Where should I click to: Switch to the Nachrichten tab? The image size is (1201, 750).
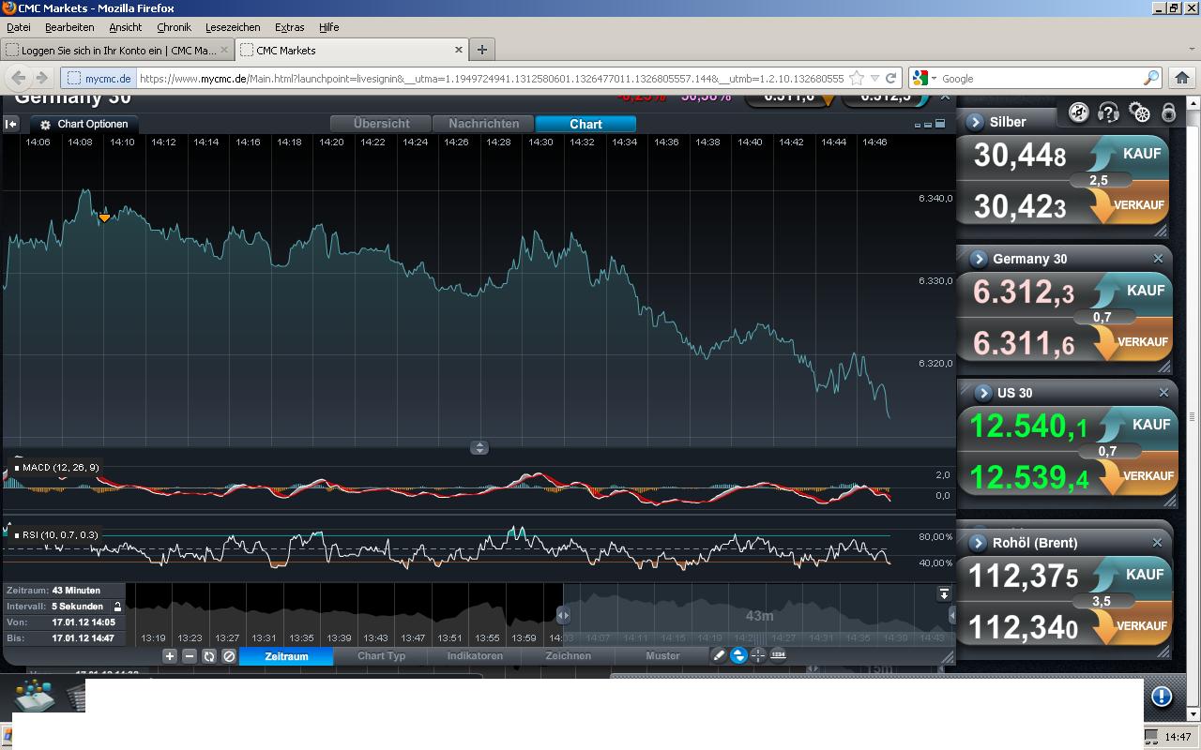483,124
